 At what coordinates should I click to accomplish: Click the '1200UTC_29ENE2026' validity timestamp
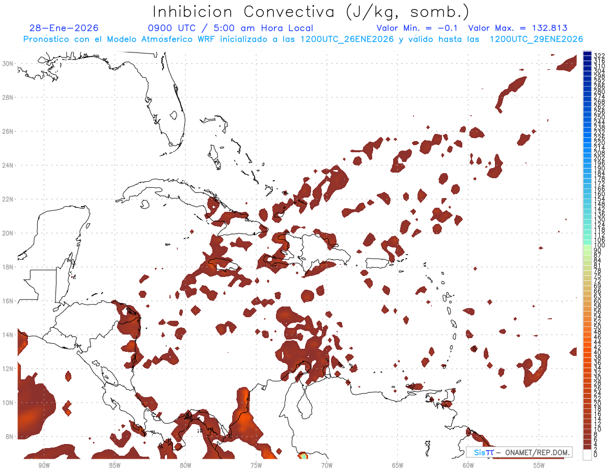tap(536, 39)
